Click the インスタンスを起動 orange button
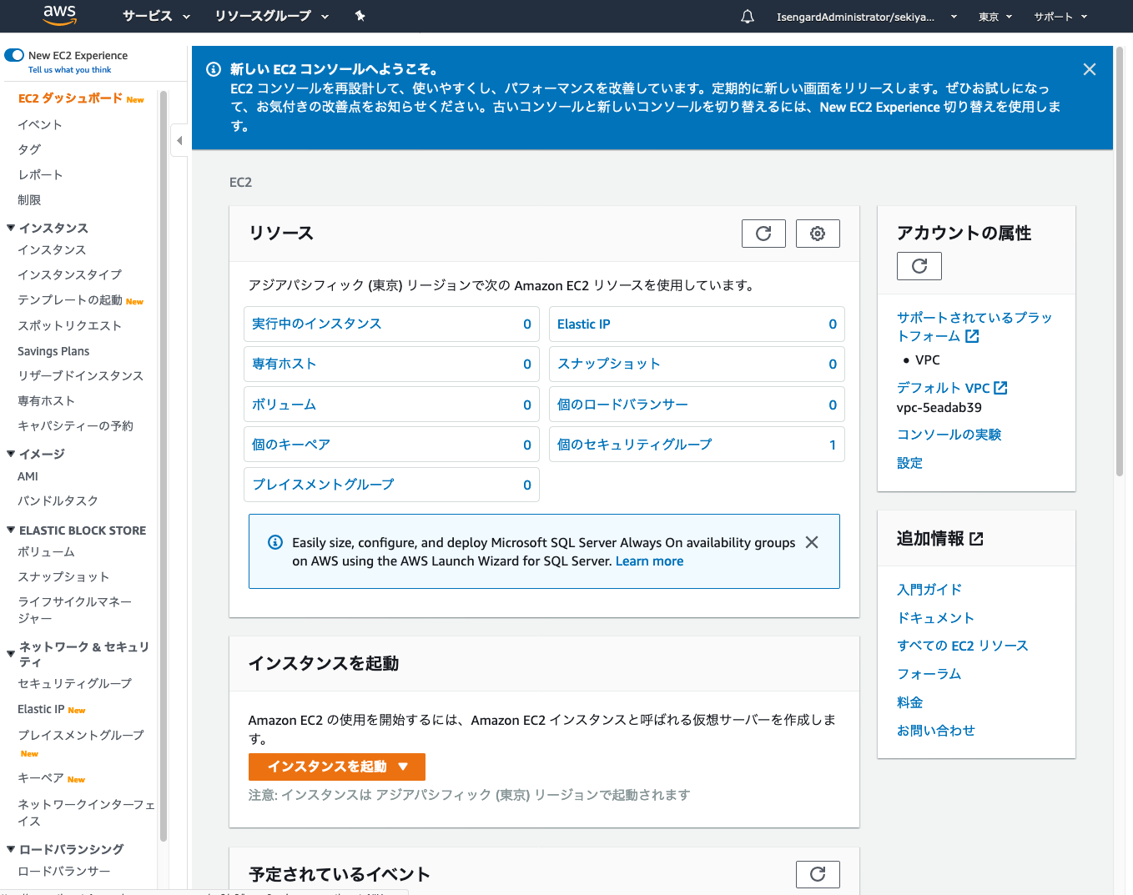Image resolution: width=1133 pixels, height=895 pixels. (337, 767)
